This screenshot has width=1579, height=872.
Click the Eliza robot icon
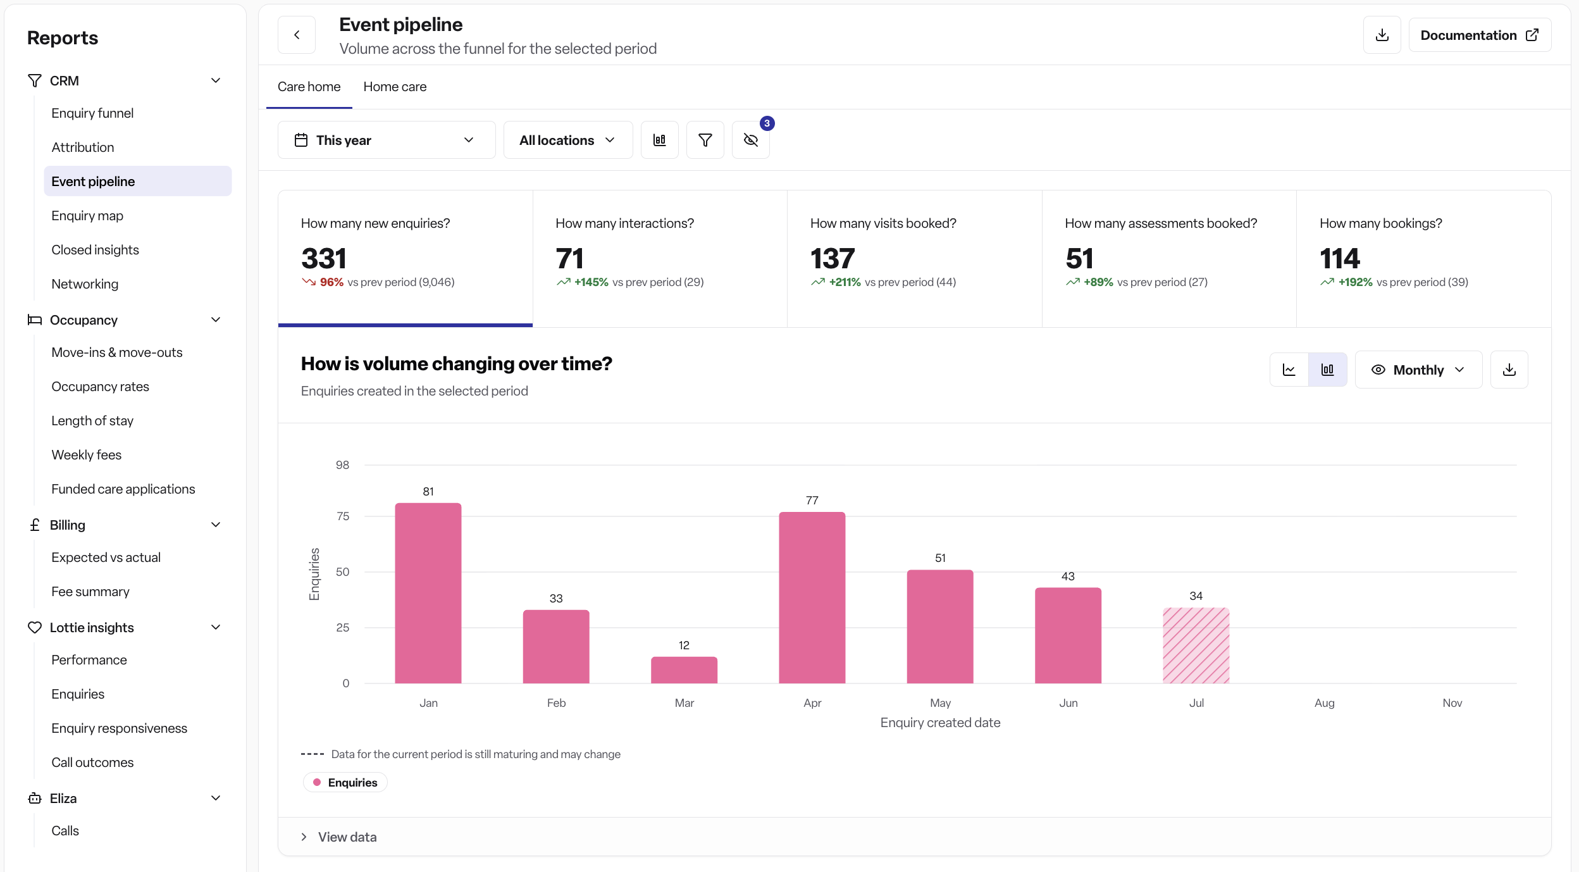(35, 798)
